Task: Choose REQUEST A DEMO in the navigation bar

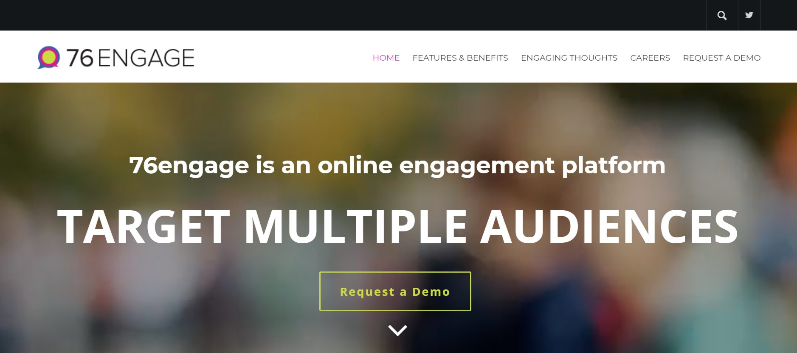Action: (x=722, y=58)
